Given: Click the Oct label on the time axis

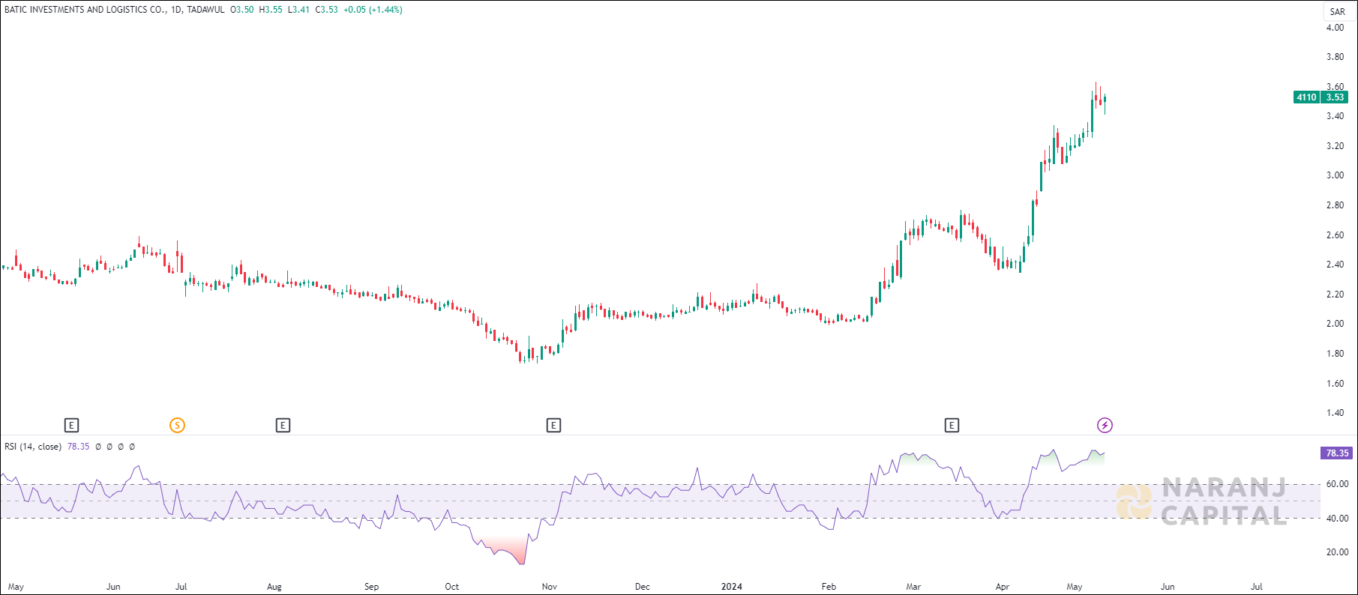Looking at the screenshot, I should click(451, 587).
